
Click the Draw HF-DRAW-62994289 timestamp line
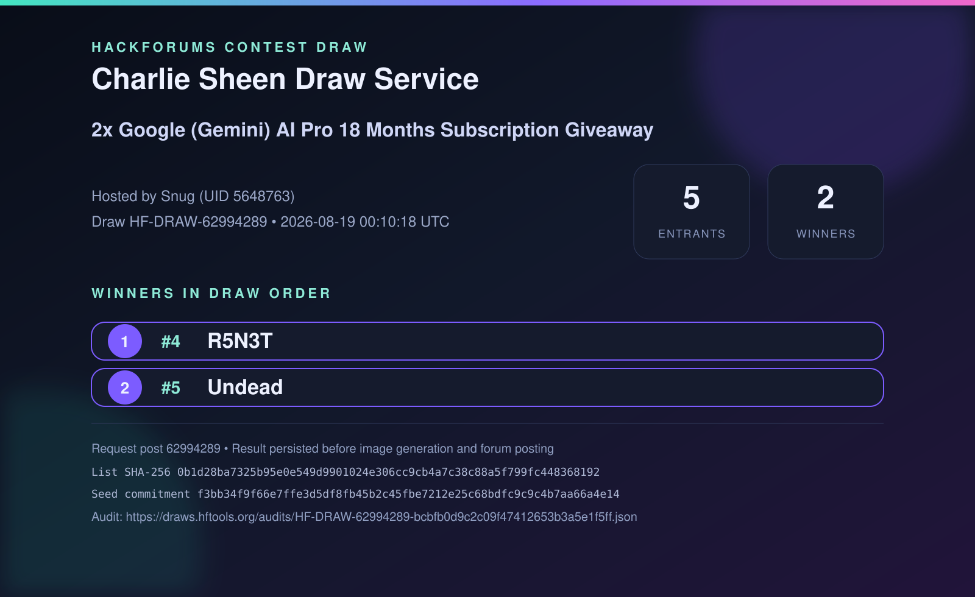coord(271,222)
